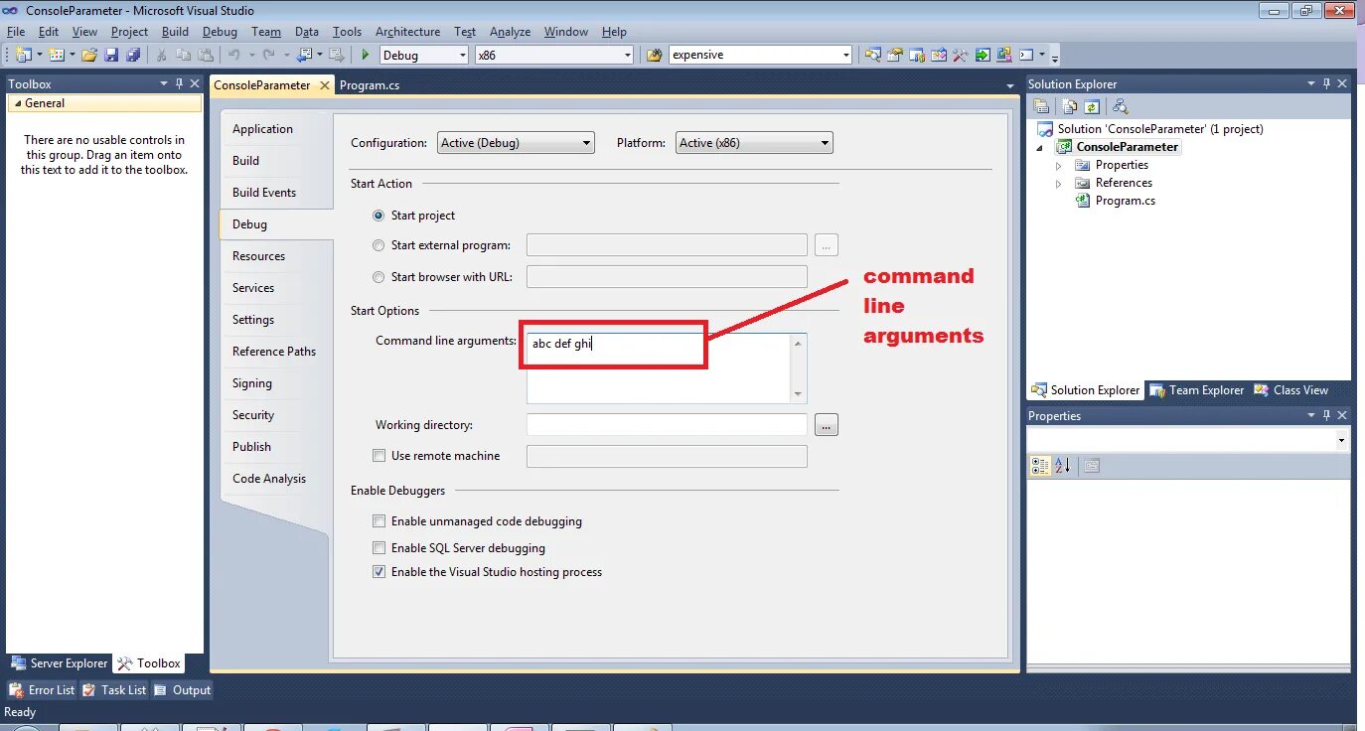Show the Error List panel
The height and width of the screenshot is (731, 1365).
click(x=42, y=690)
